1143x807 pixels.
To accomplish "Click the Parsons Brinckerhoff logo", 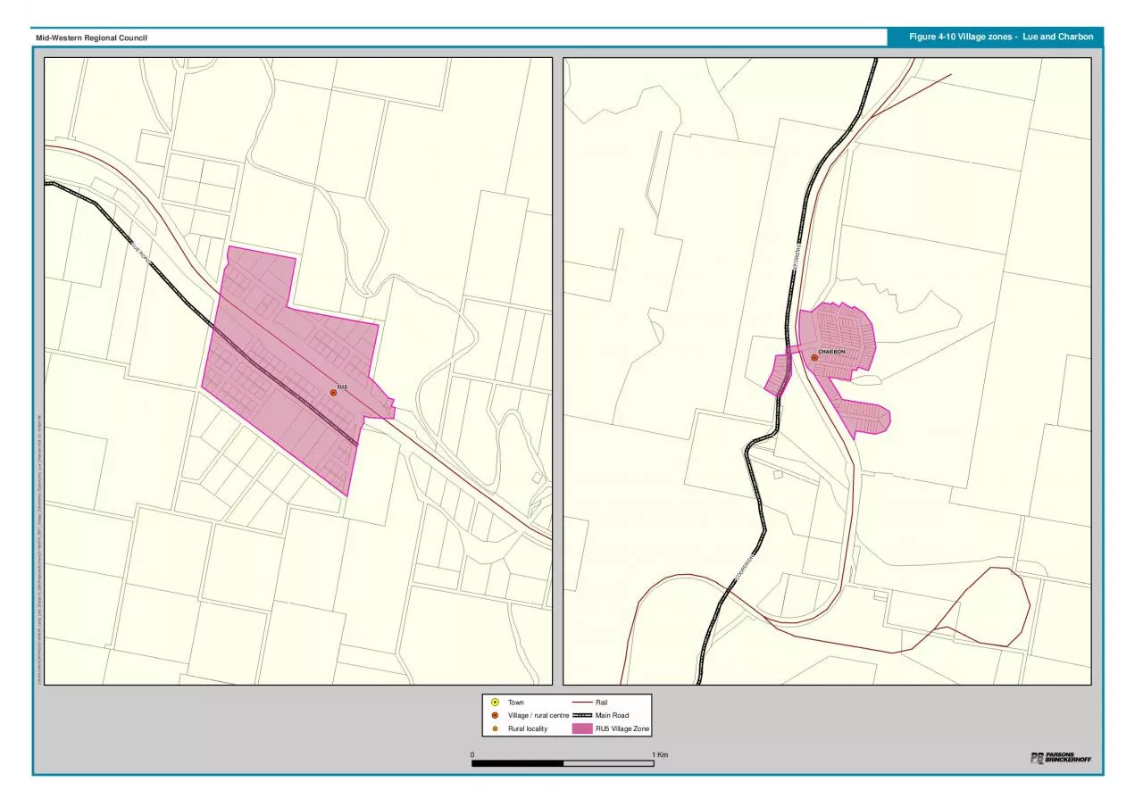I will 1060,758.
